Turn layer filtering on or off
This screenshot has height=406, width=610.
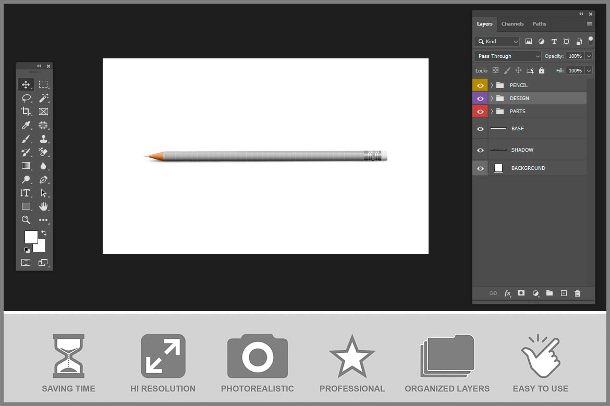(x=591, y=41)
